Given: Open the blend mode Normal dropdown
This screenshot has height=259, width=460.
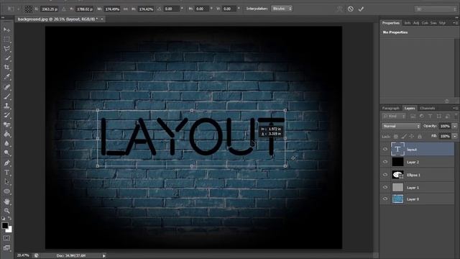Looking at the screenshot, I should [x=401, y=126].
